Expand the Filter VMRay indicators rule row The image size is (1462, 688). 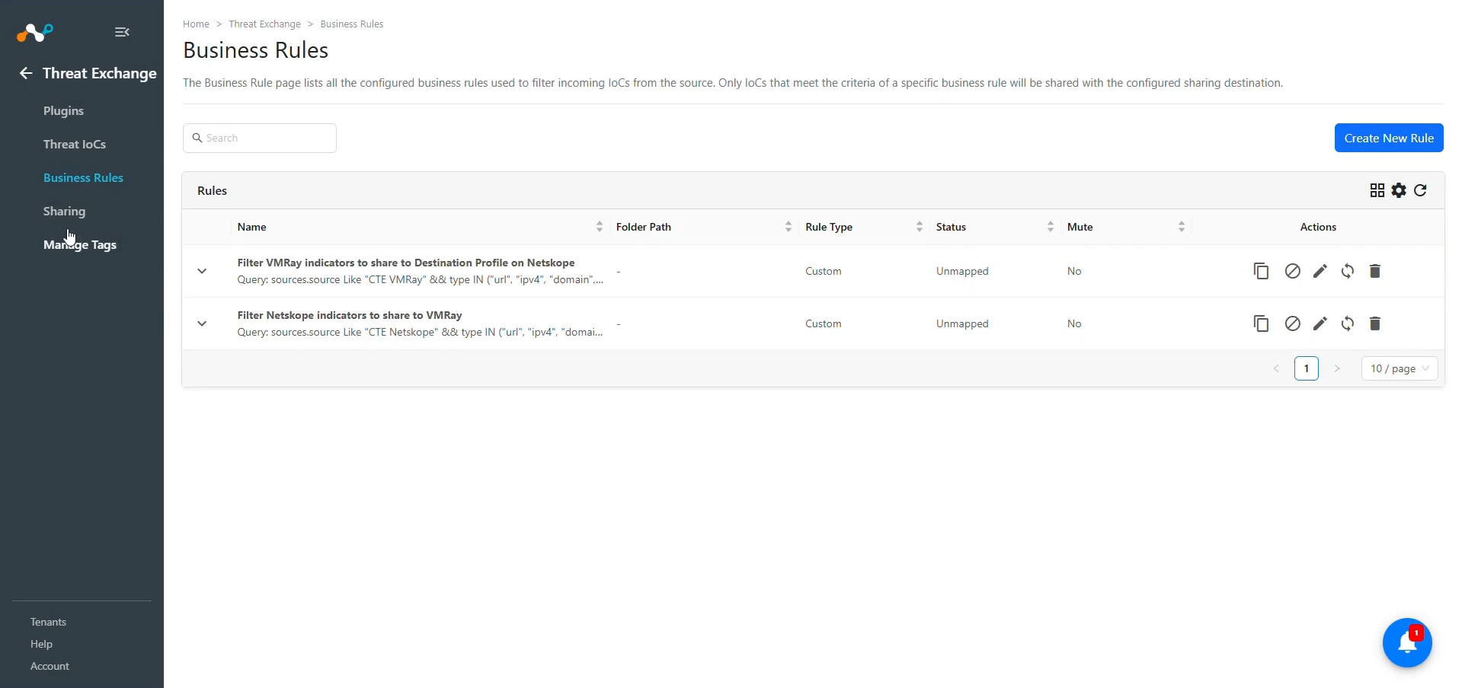202,271
